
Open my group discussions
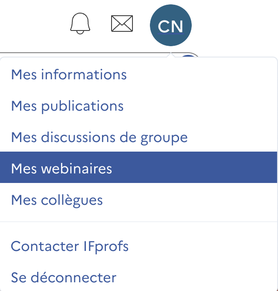(99, 138)
